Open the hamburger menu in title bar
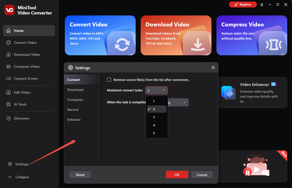The image size is (292, 188). pos(262,5)
